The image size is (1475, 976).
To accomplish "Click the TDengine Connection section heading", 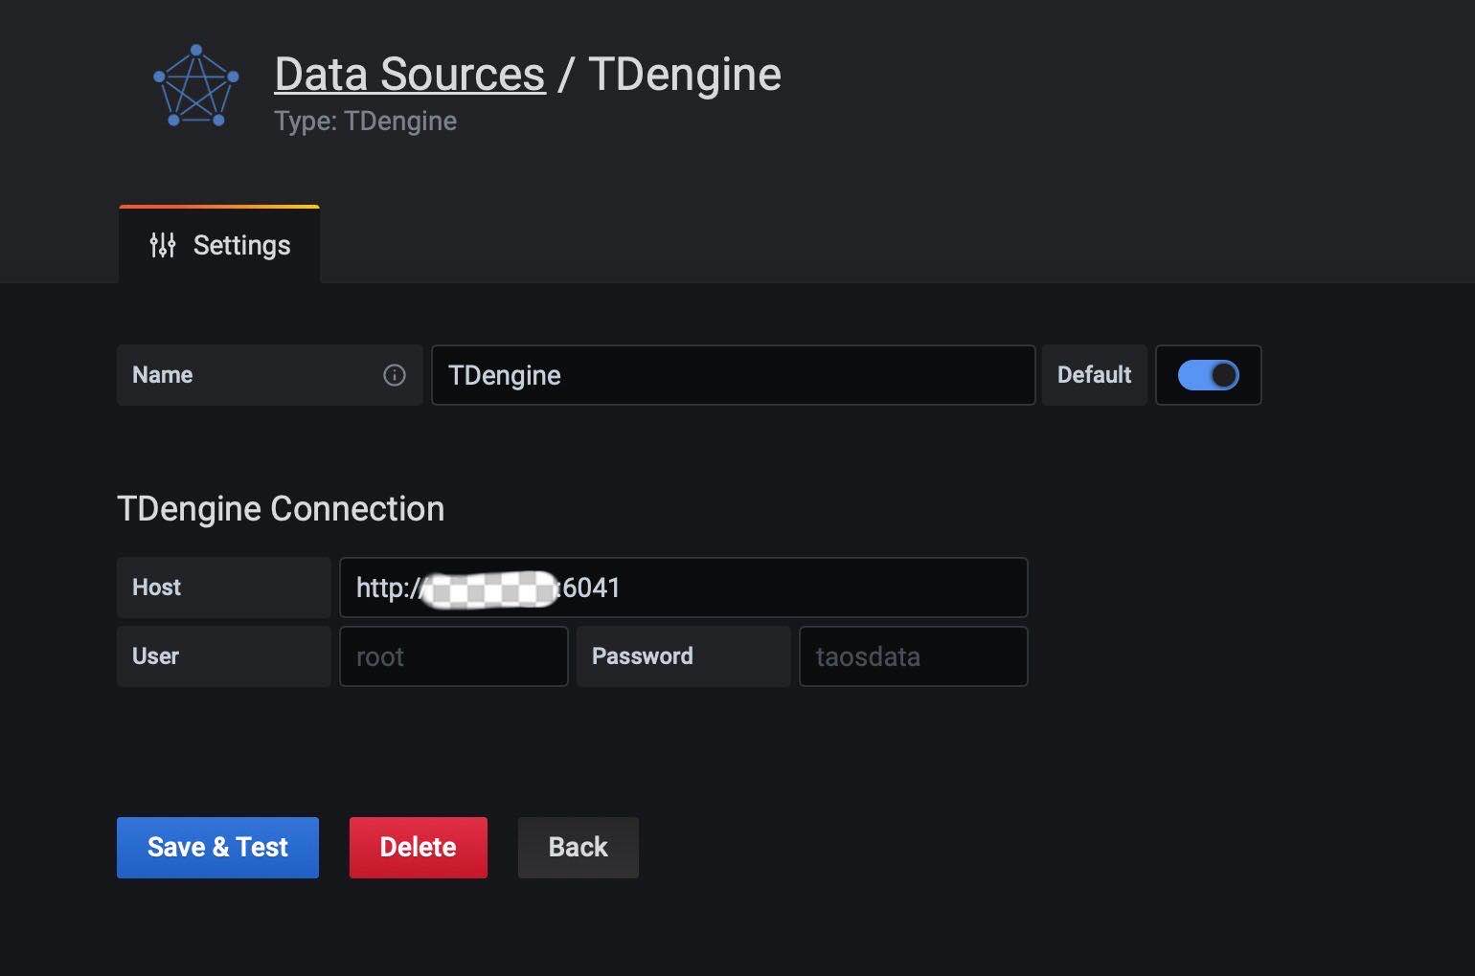I will 281,509.
